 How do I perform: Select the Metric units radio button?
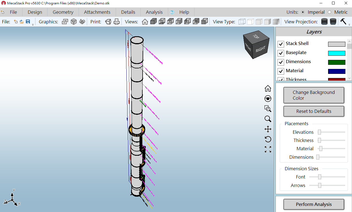pos(329,12)
